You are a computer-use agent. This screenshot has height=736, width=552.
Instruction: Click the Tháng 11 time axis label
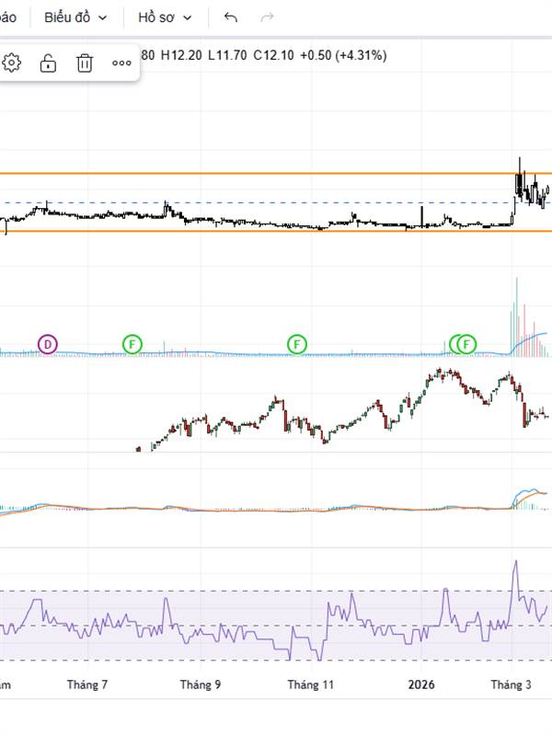pyautogui.click(x=311, y=684)
